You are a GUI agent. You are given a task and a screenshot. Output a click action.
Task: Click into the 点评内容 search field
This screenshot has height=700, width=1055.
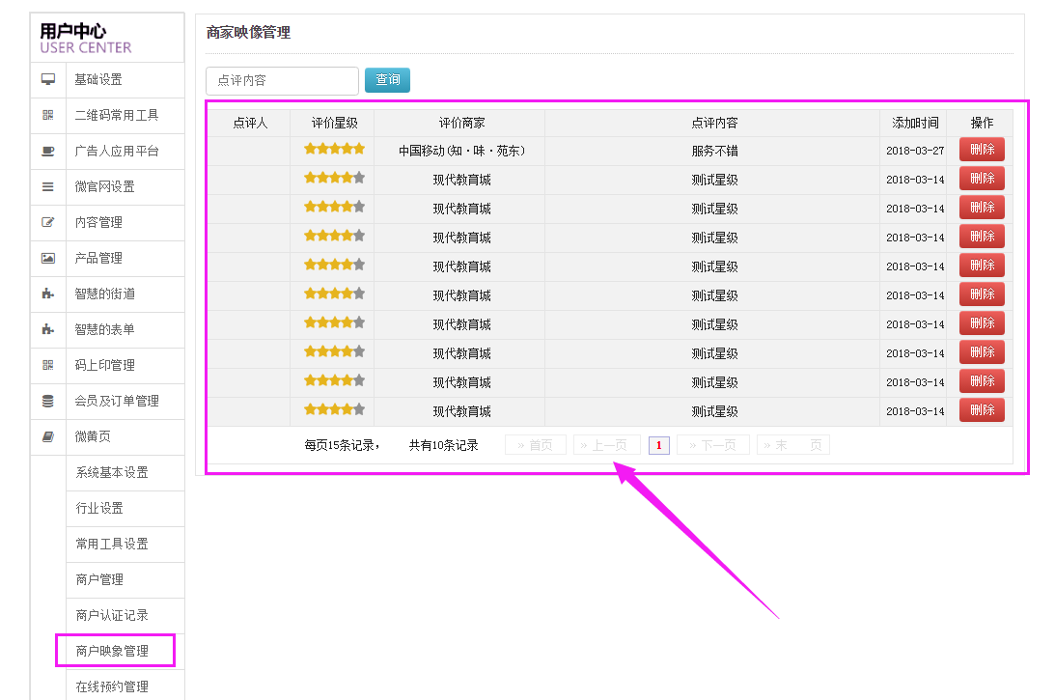282,81
